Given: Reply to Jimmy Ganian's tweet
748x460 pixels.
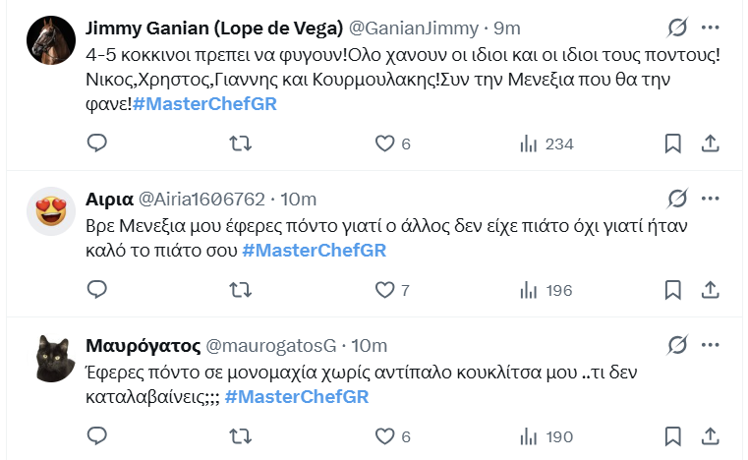Looking at the screenshot, I should coord(96,144).
